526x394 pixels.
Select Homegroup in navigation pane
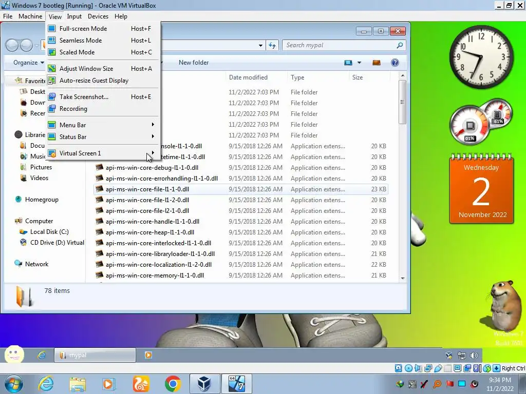tap(42, 200)
